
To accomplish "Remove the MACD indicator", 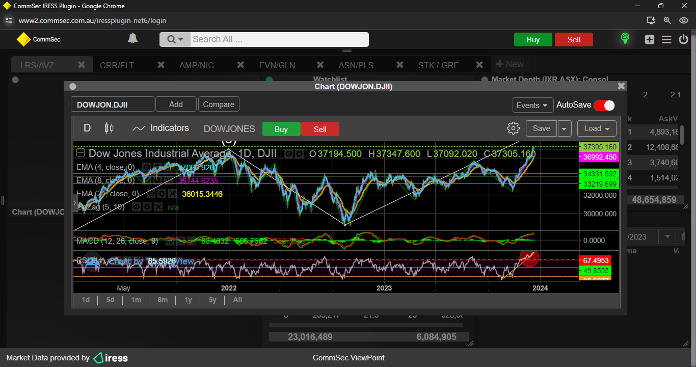I will click(x=192, y=241).
